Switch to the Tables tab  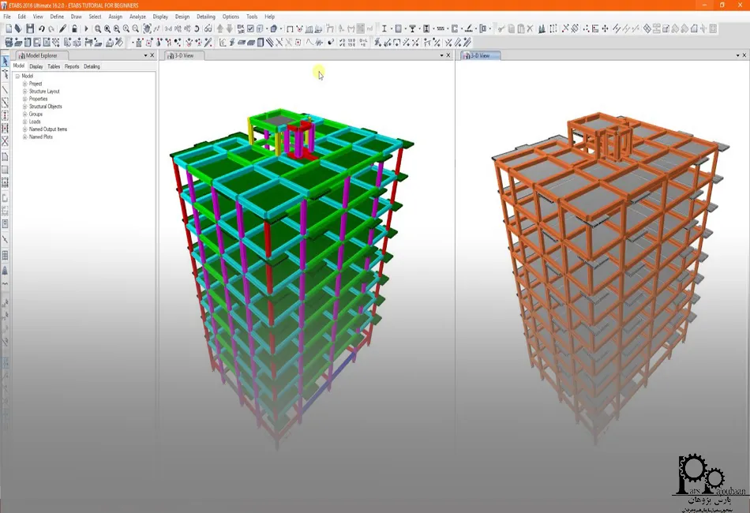(54, 66)
